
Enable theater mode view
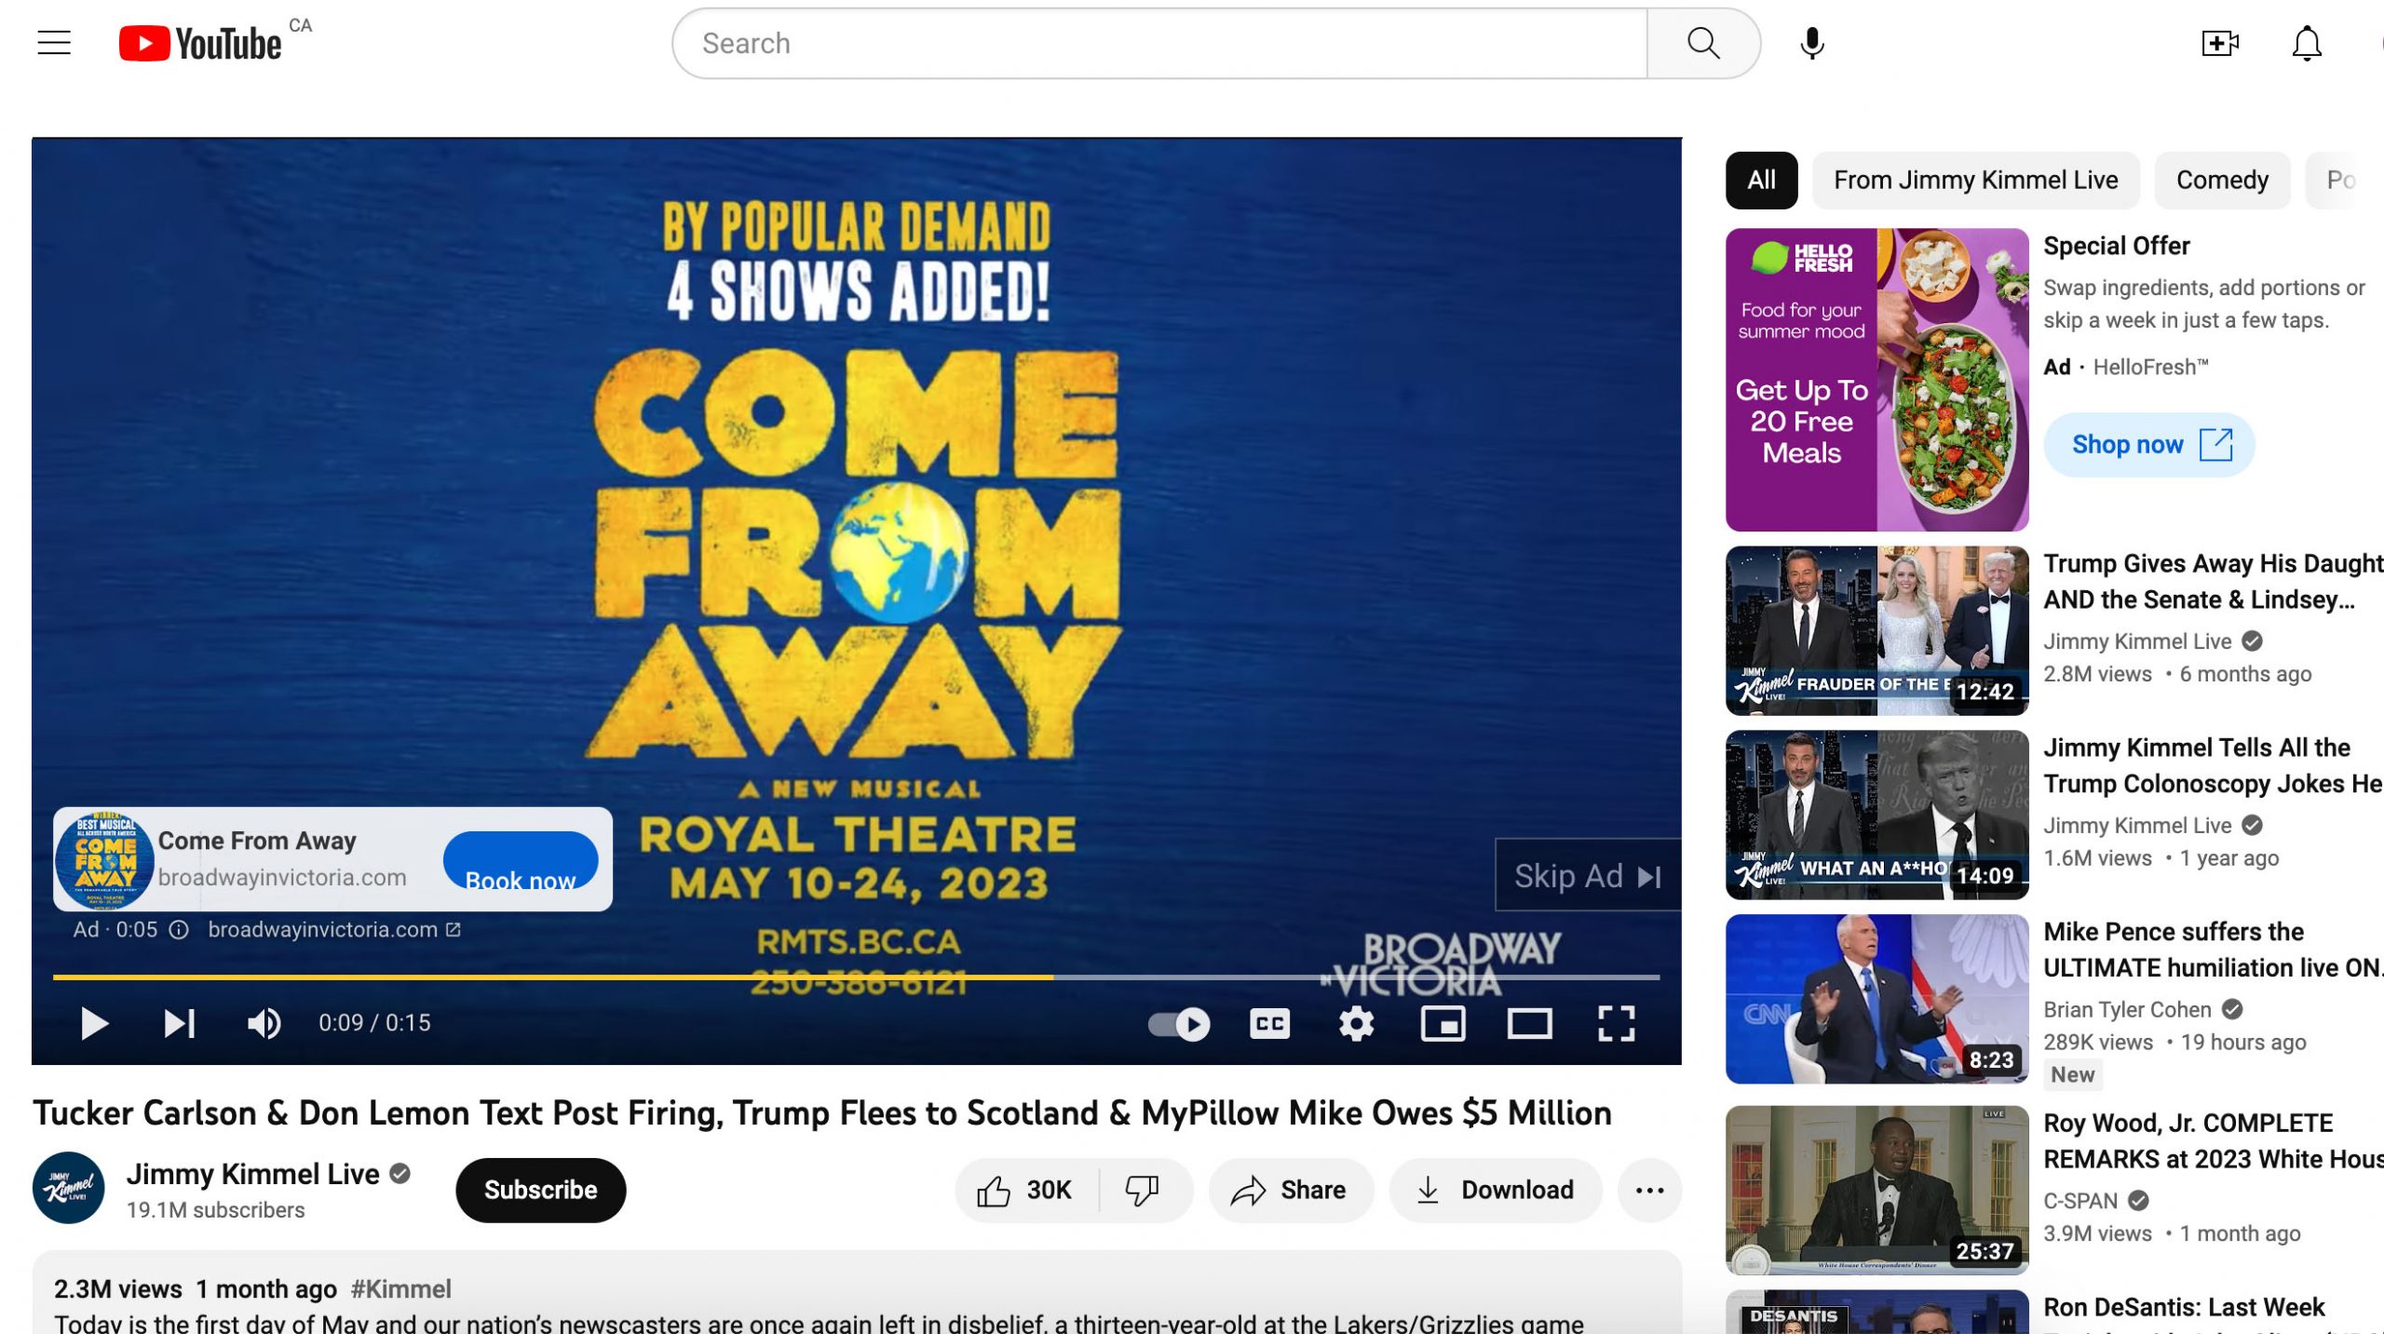pos(1529,1023)
